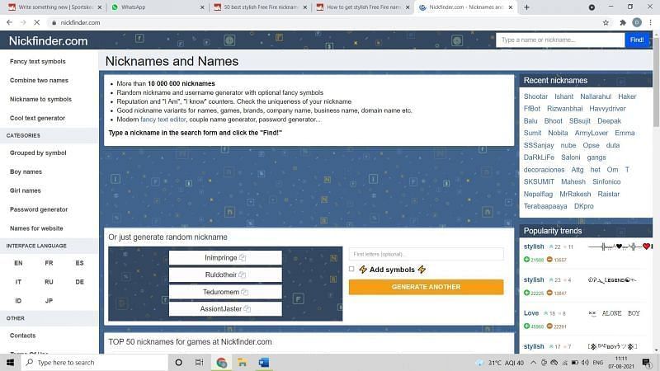Enable the Add symbols checkbox
This screenshot has width=660, height=371.
[x=351, y=270]
